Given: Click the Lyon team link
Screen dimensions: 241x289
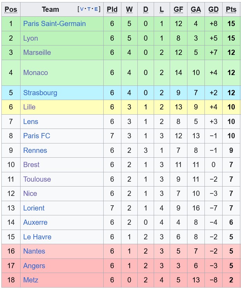Looking at the screenshot, I should [31, 38].
